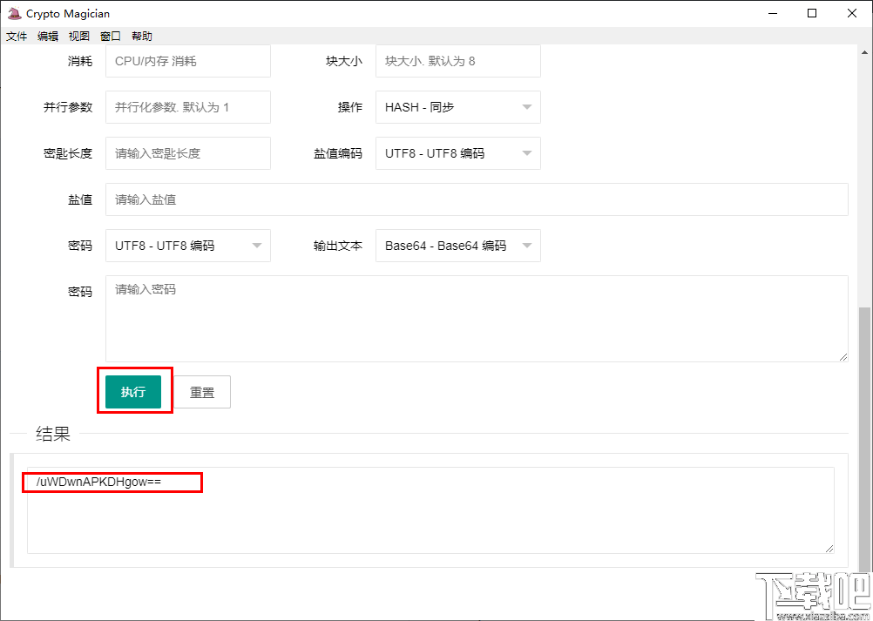Open the 文件 menu
The image size is (873, 621).
pos(16,36)
